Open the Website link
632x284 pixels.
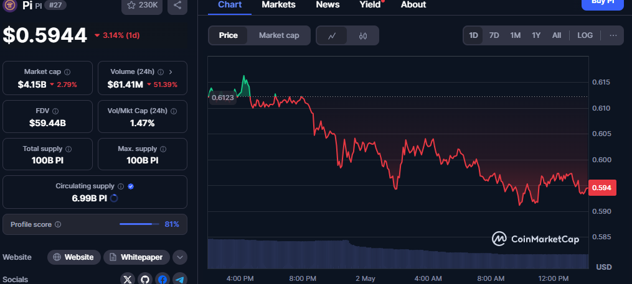click(x=73, y=257)
